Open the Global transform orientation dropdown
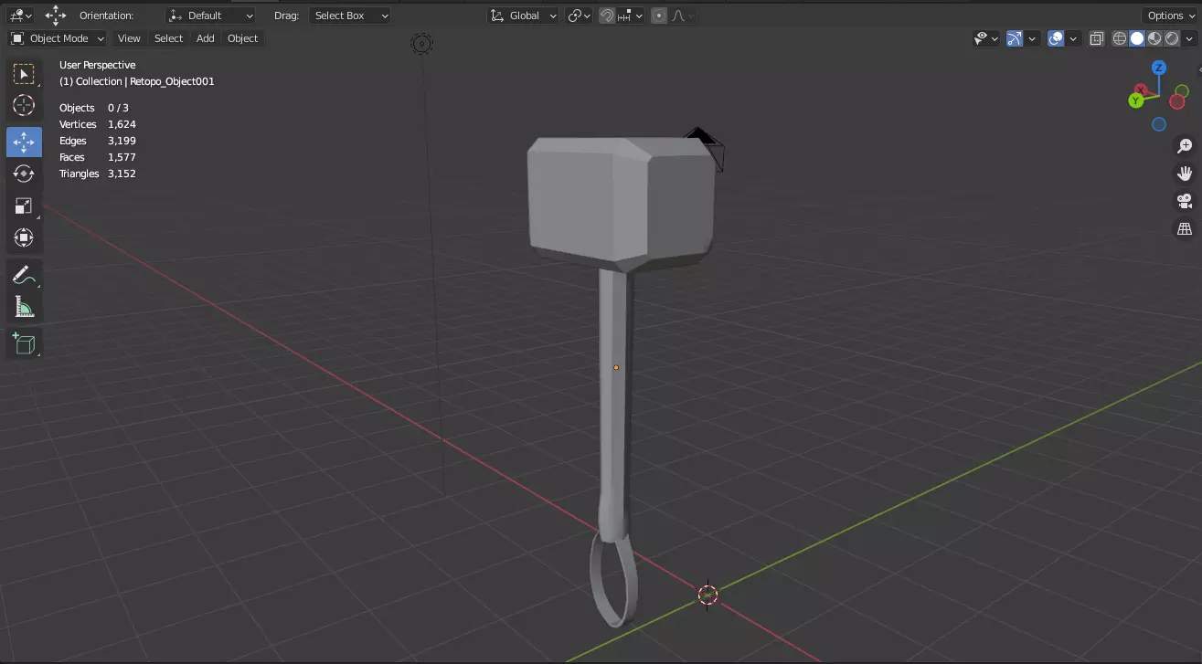Screen dimensions: 1202x664 [x=523, y=16]
